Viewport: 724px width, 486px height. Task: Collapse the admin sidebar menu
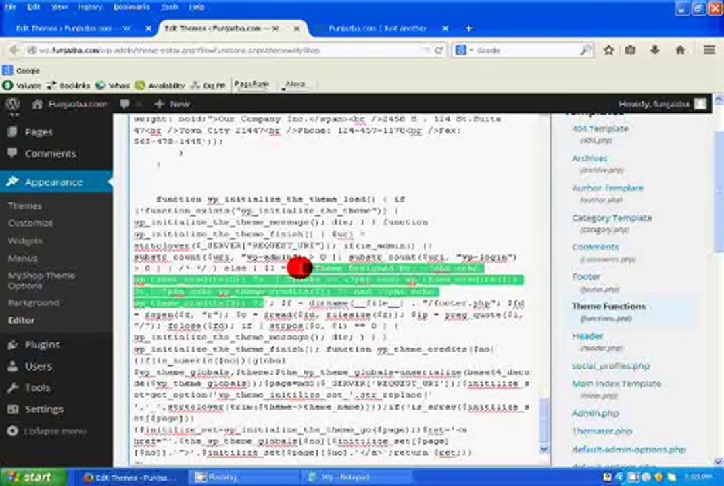[47, 431]
